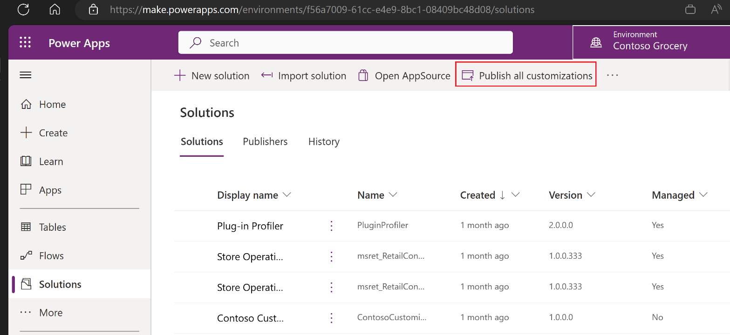The image size is (730, 335).
Task: Open the Name column dropdown
Action: click(x=393, y=195)
